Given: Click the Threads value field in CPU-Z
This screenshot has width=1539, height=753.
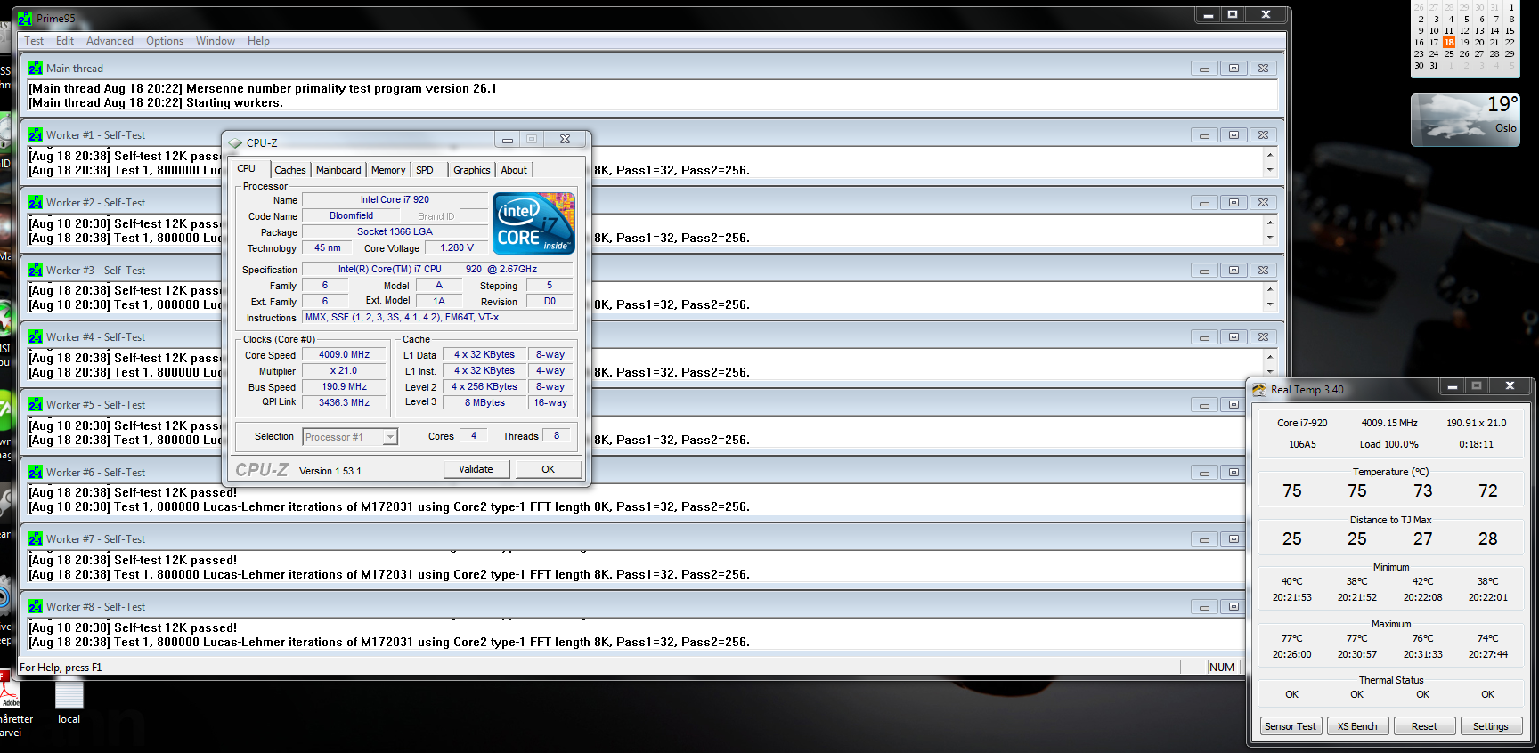Looking at the screenshot, I should pos(557,436).
